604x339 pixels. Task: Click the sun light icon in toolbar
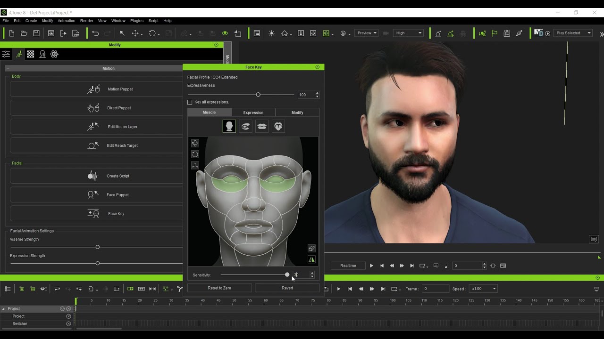[x=271, y=33]
